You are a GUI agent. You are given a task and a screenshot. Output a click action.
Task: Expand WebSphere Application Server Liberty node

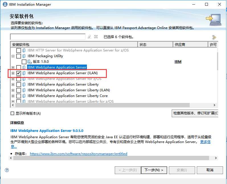[x=13, y=84]
